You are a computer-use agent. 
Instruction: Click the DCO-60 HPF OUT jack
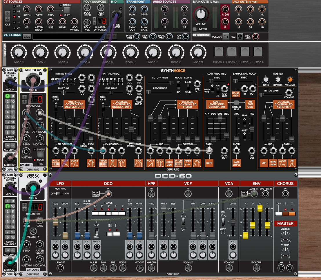point(151,268)
